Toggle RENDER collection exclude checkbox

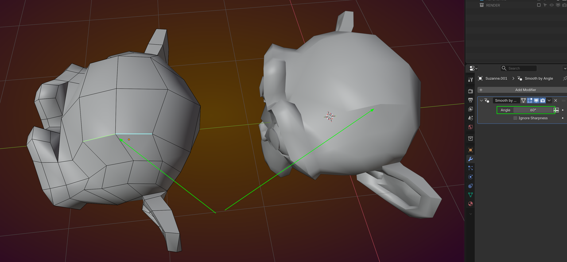[539, 5]
